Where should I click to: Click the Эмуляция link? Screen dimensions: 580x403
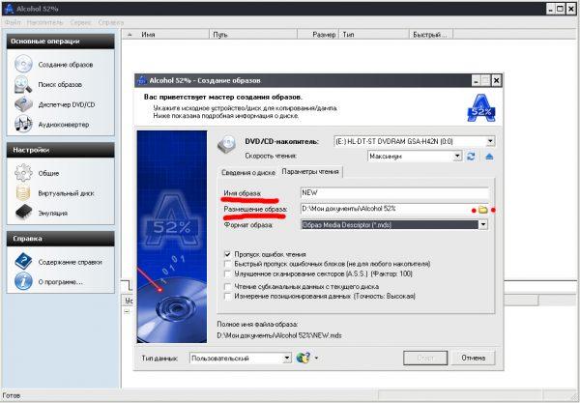[53, 213]
